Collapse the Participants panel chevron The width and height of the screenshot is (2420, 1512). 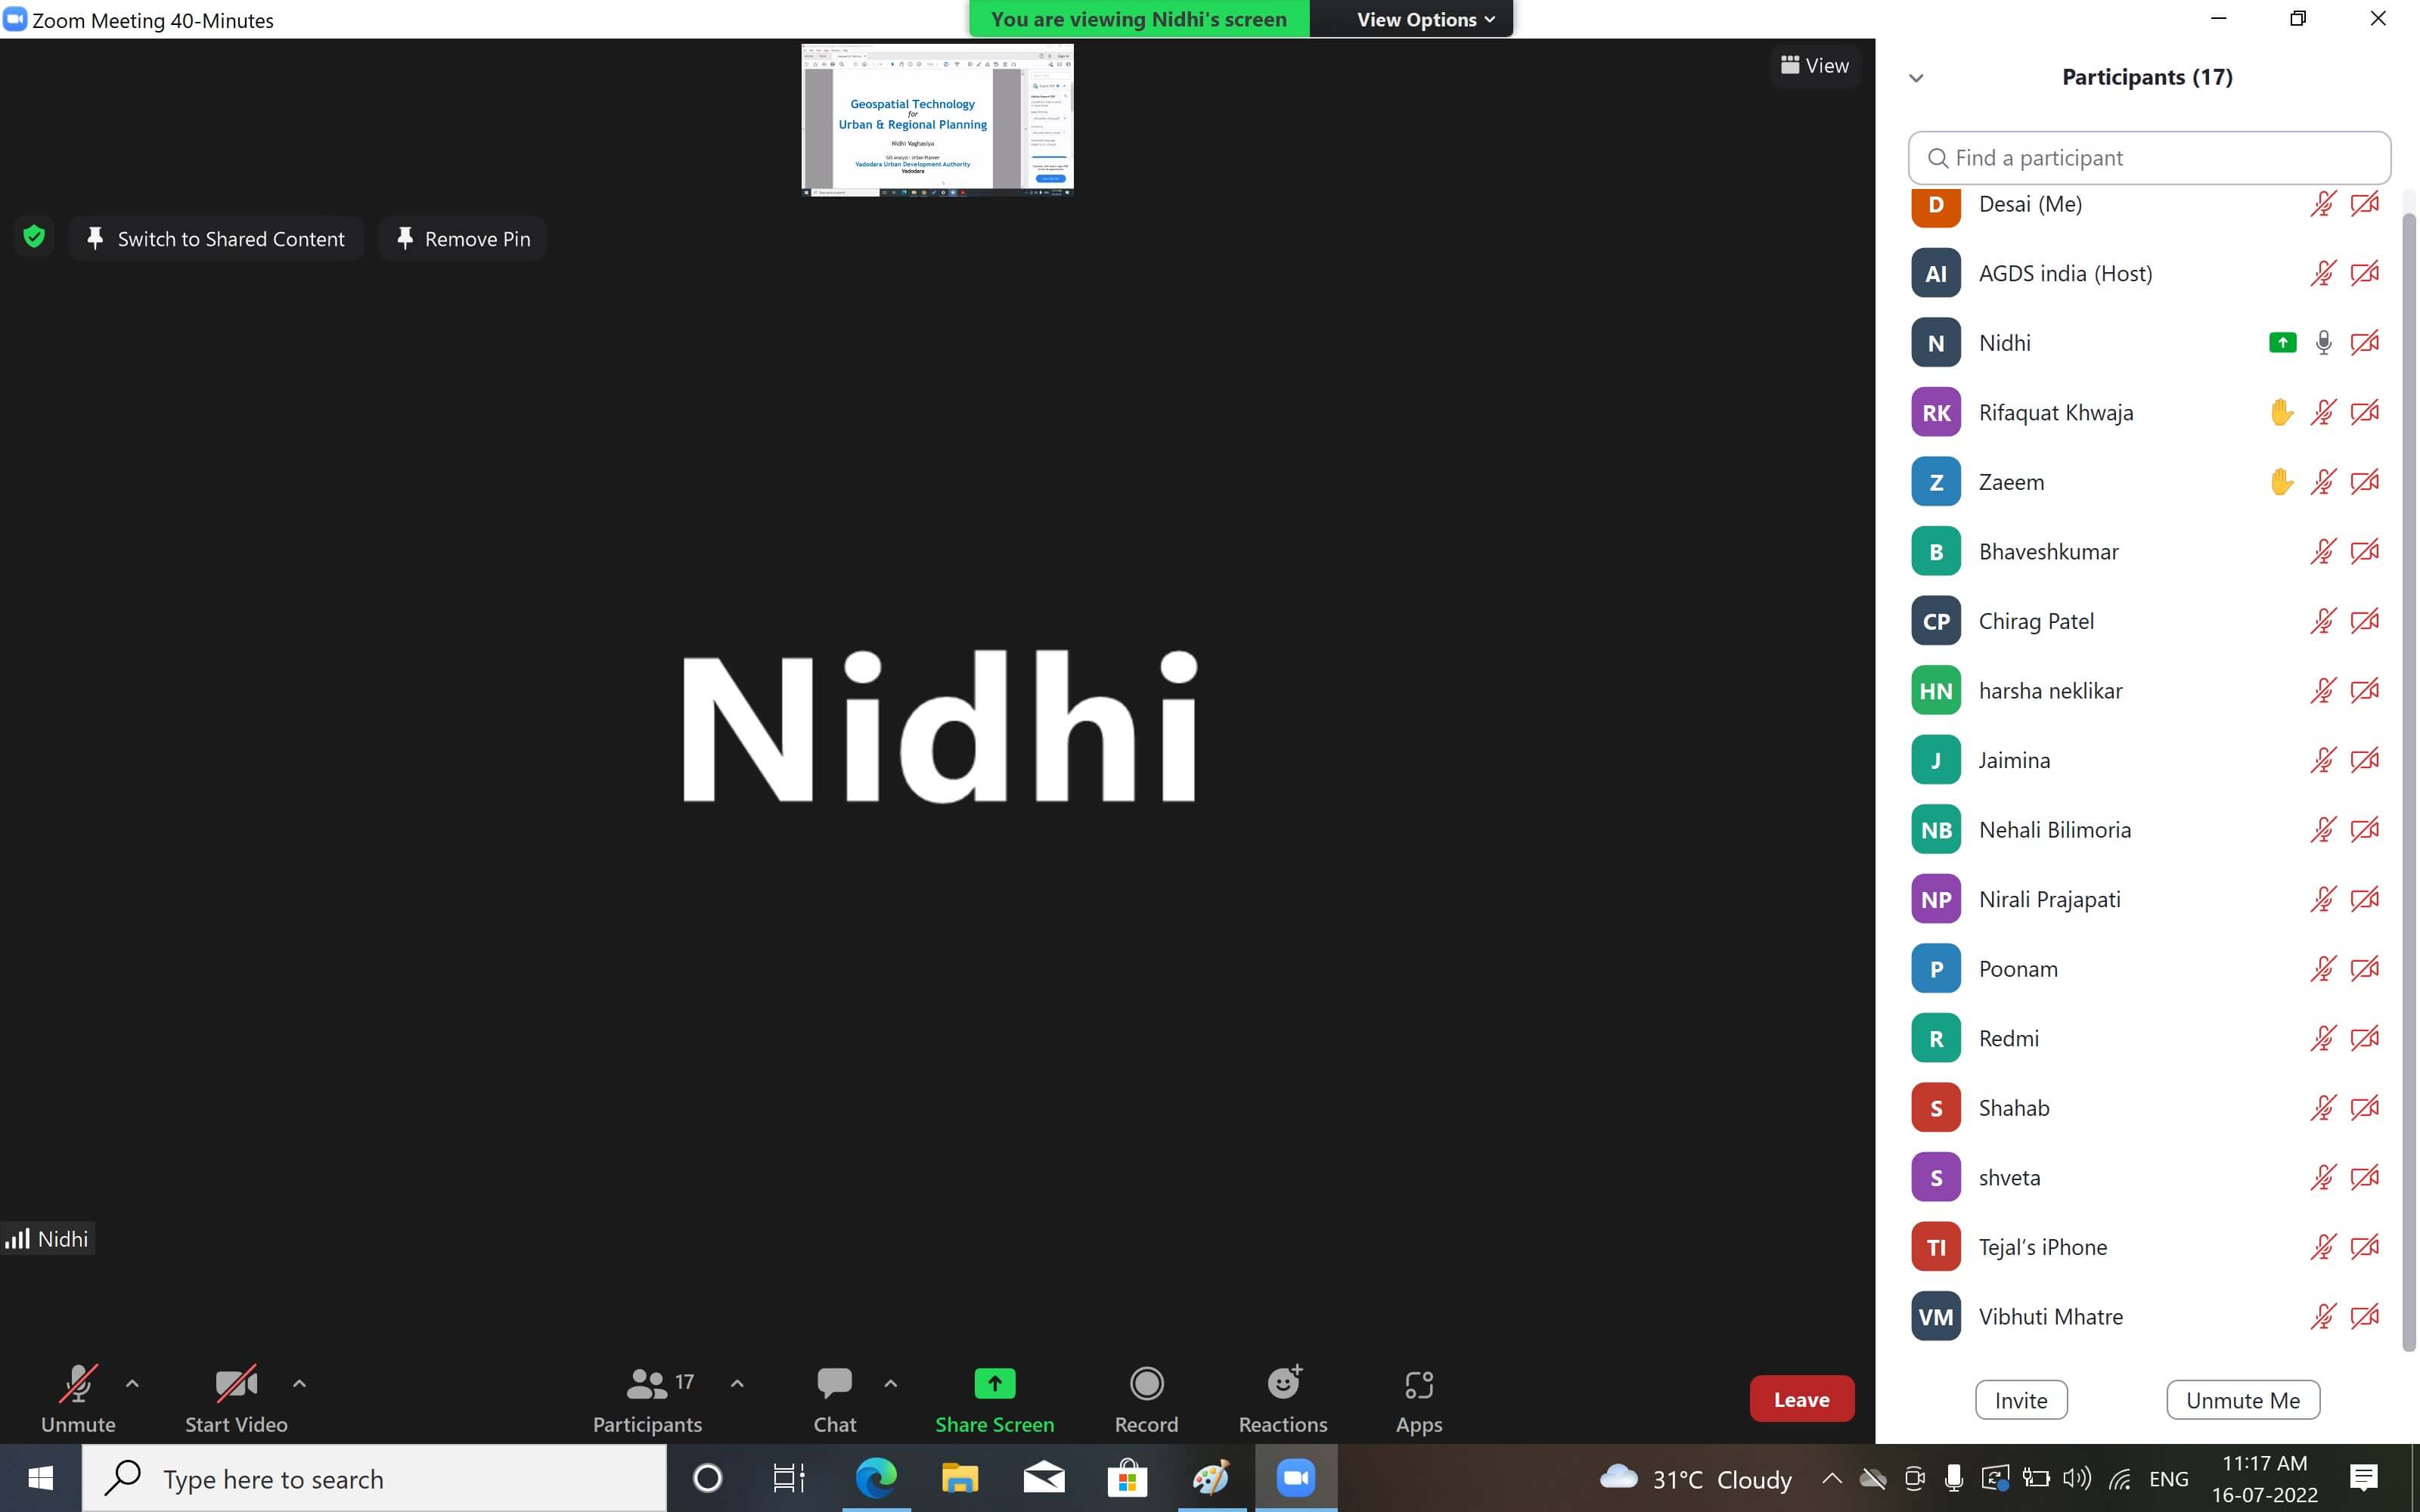click(x=1916, y=78)
